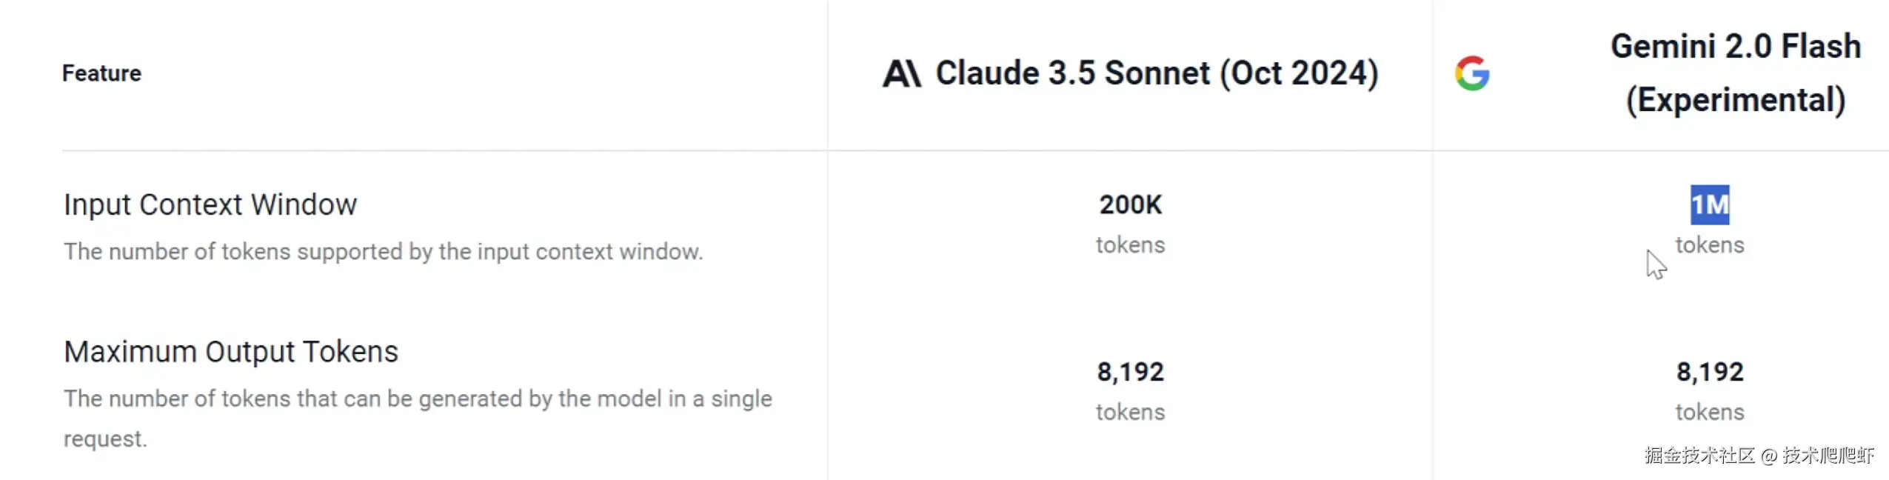Click the input context window description text
The height and width of the screenshot is (480, 1889).
383,252
